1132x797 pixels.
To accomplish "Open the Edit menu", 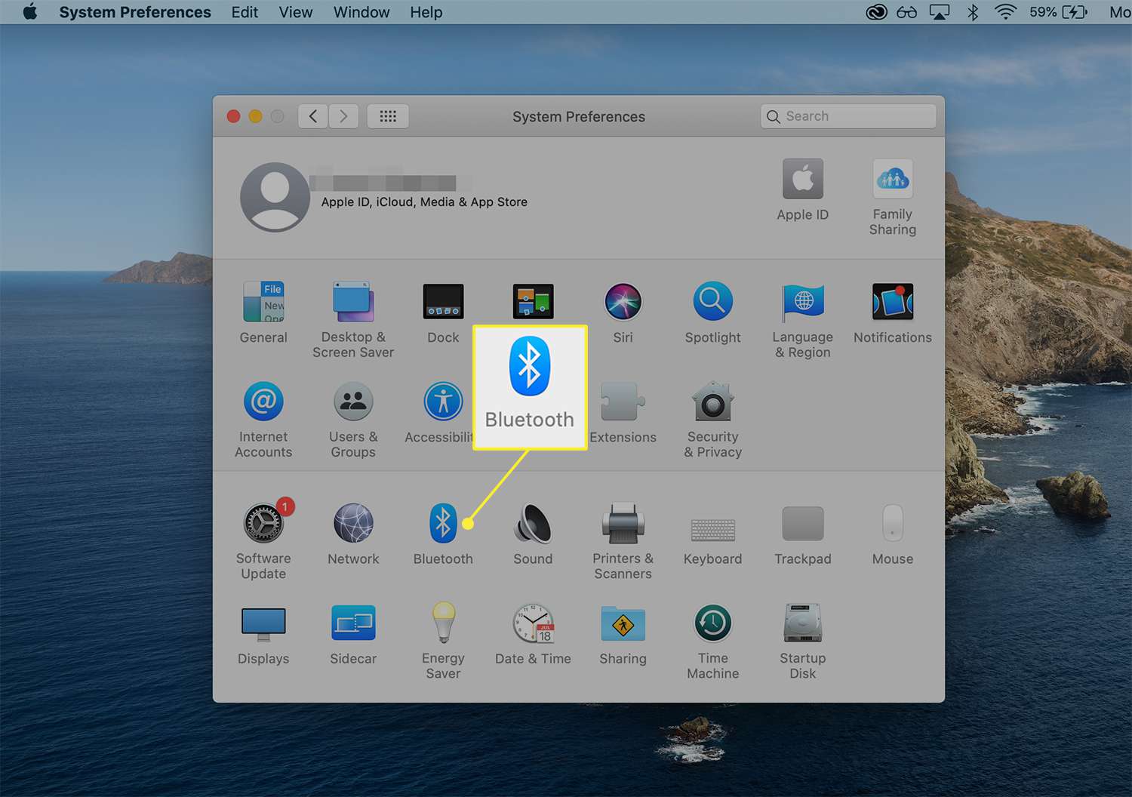I will click(x=245, y=12).
